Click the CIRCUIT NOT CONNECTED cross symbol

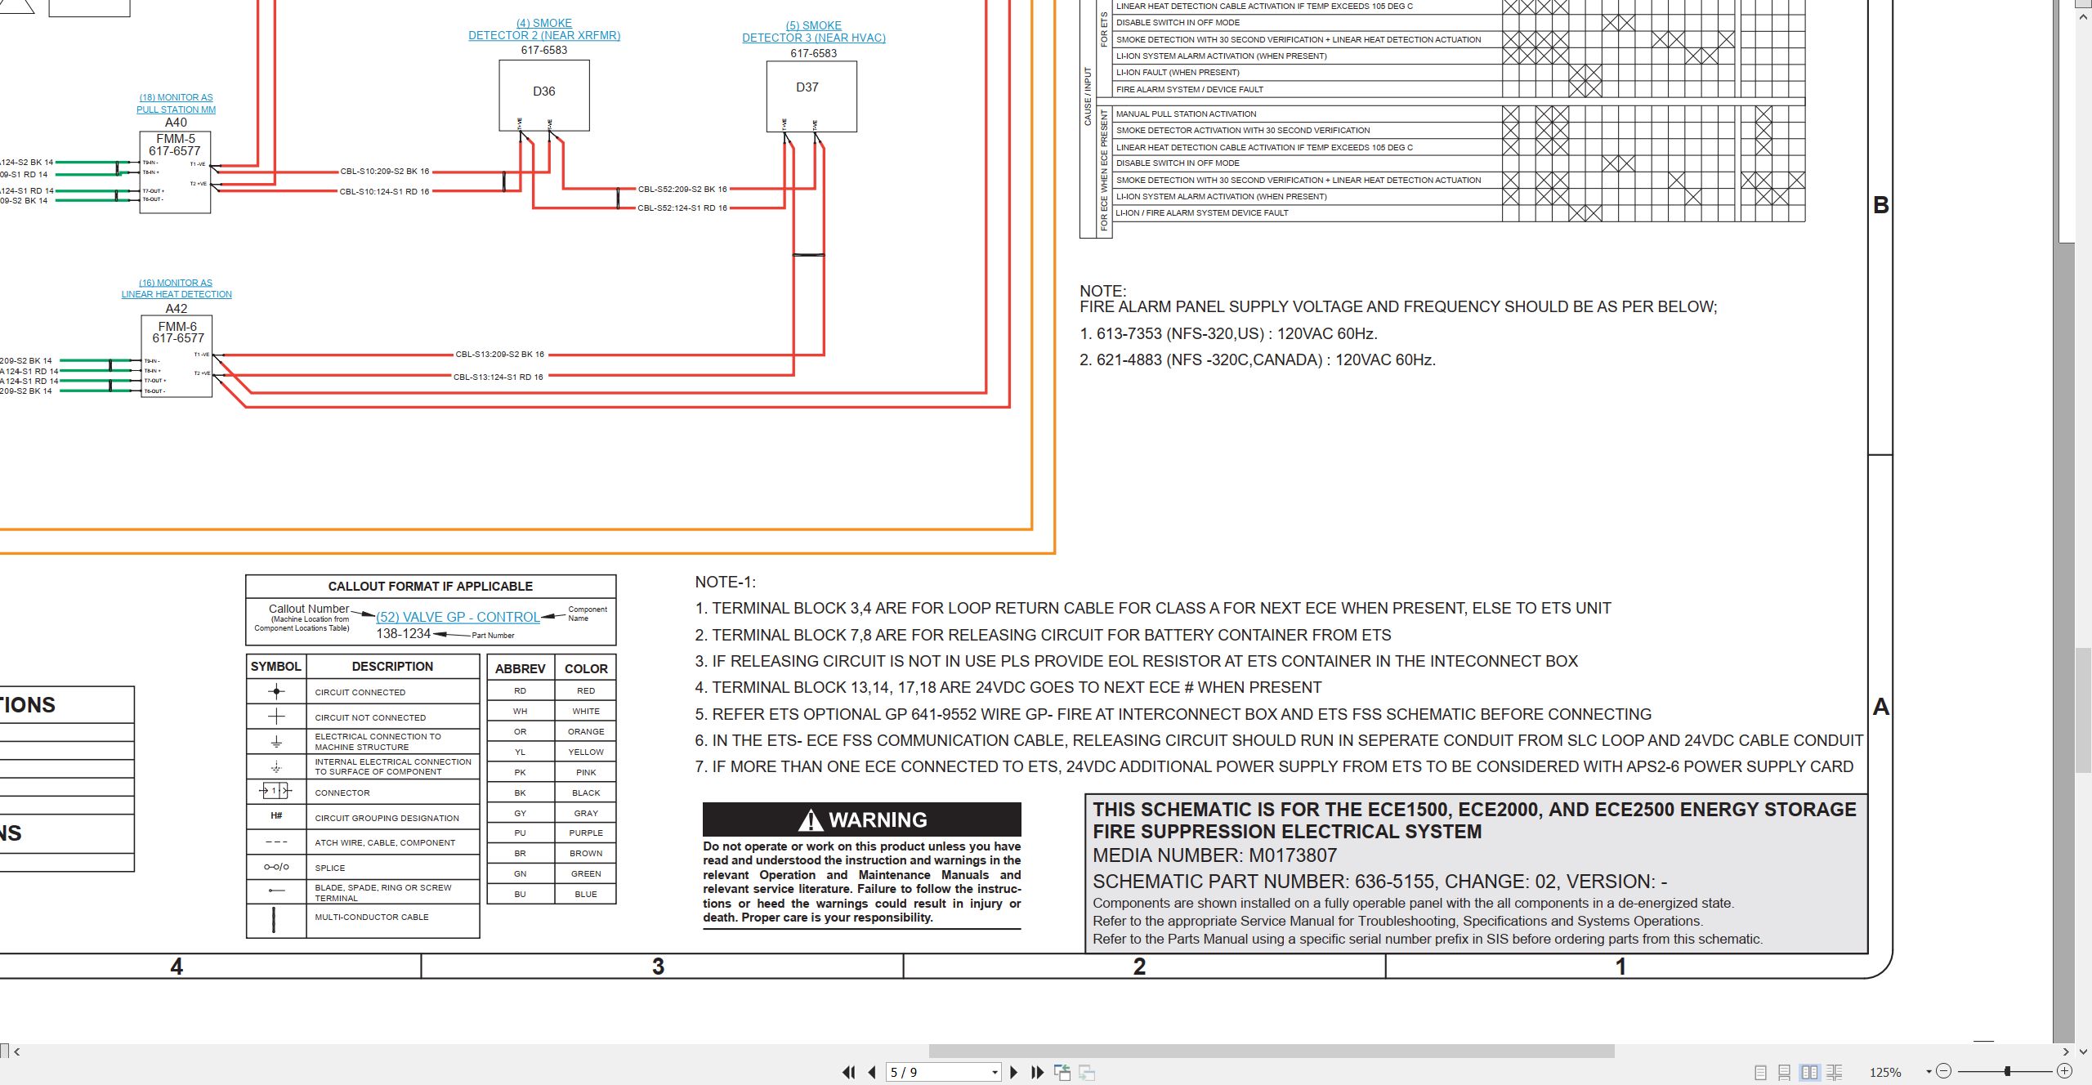(x=276, y=717)
